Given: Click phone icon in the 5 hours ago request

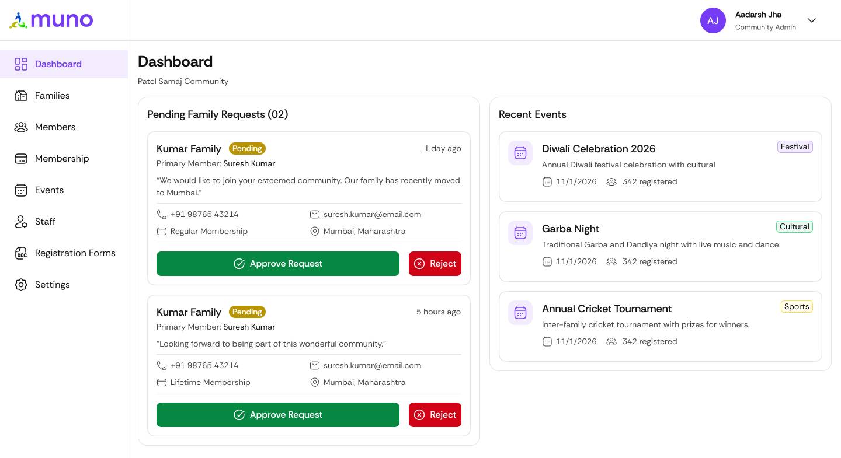Looking at the screenshot, I should click(x=162, y=365).
